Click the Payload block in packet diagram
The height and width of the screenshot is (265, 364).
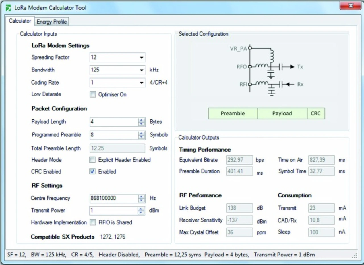point(282,113)
